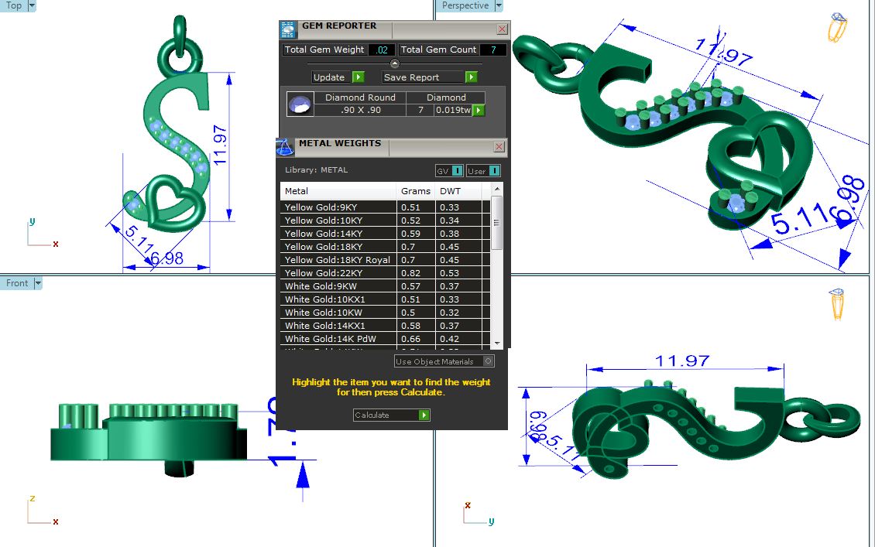Click the Gem Reporter panel icon

(288, 29)
